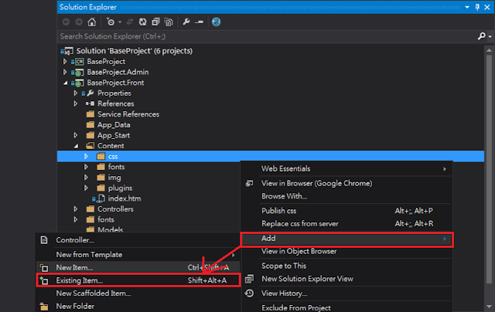This screenshot has height=312, width=495.
Task: Expand the Properties node
Action: (x=76, y=93)
